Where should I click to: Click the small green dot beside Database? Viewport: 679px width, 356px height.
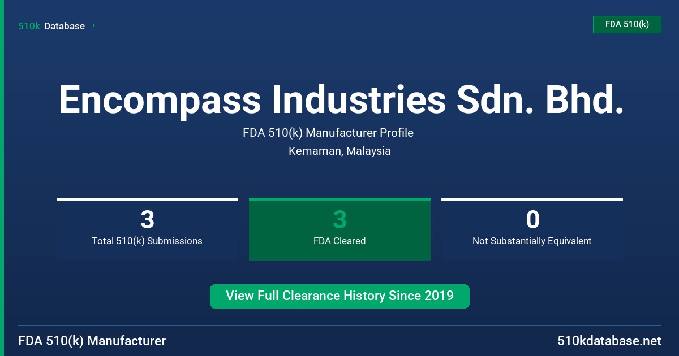93,25
